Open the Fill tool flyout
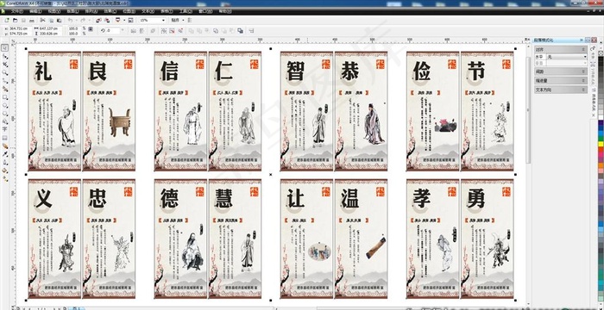 (x=5, y=170)
